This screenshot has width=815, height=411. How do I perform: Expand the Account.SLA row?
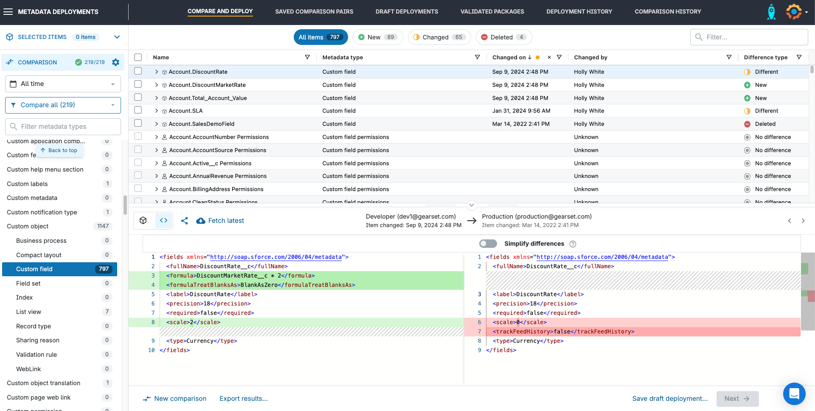[x=156, y=111]
